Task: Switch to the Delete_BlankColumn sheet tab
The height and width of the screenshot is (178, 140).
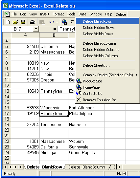Action: coord(87,167)
